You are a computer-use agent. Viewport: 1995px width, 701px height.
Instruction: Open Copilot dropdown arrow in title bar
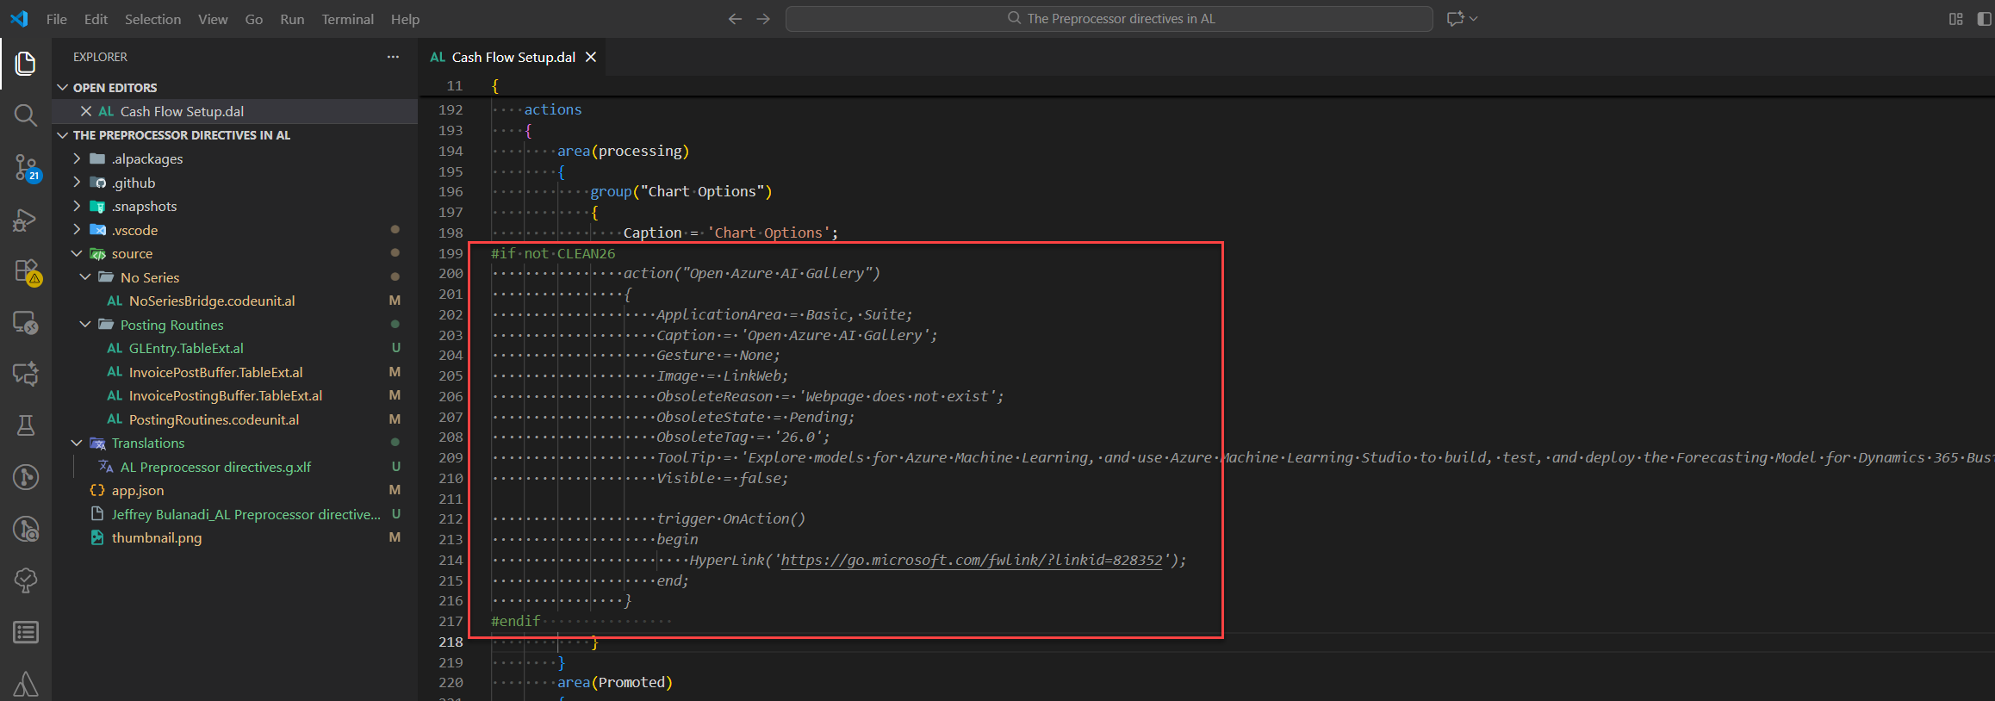coord(1474,18)
